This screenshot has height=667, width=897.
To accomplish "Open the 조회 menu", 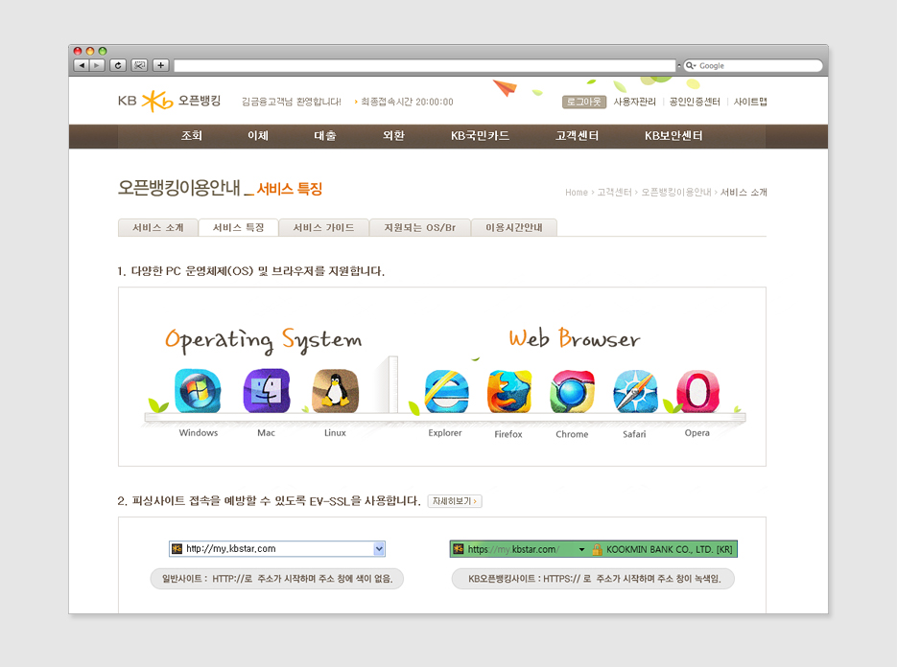I will click(192, 135).
